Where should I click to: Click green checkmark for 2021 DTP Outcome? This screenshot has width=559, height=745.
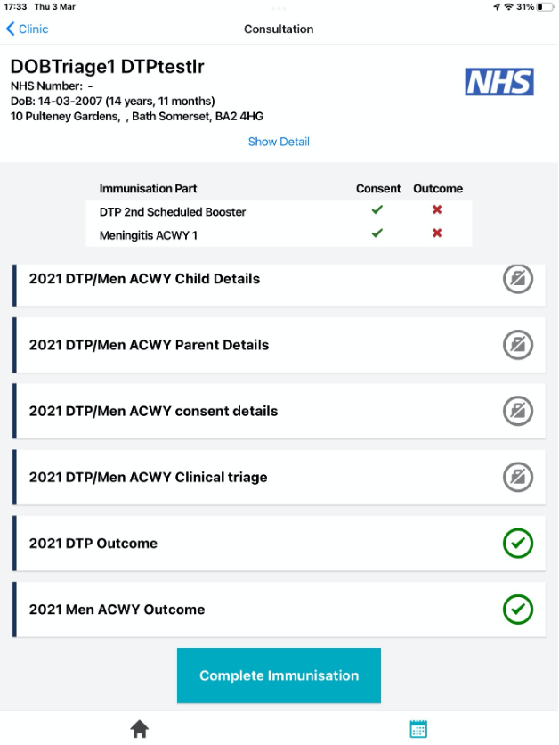click(x=517, y=544)
